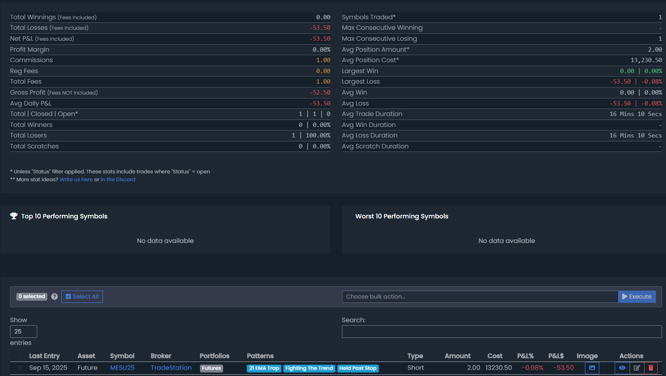Tick the header select-all rows checkbox
This screenshot has width=666, height=376.
(15, 356)
